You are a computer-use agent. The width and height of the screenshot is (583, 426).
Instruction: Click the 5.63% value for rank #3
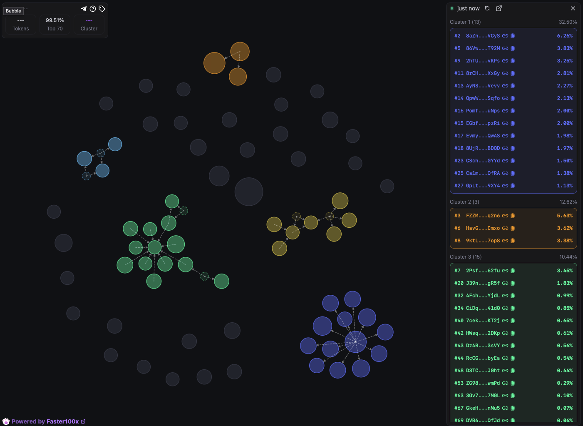click(x=565, y=216)
